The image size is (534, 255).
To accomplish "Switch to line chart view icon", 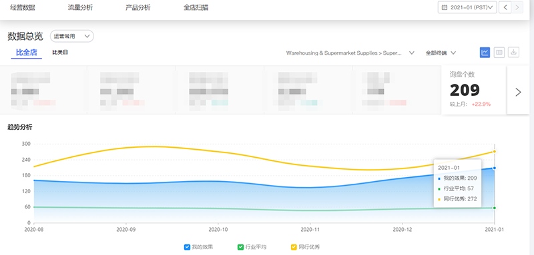I will tap(485, 53).
